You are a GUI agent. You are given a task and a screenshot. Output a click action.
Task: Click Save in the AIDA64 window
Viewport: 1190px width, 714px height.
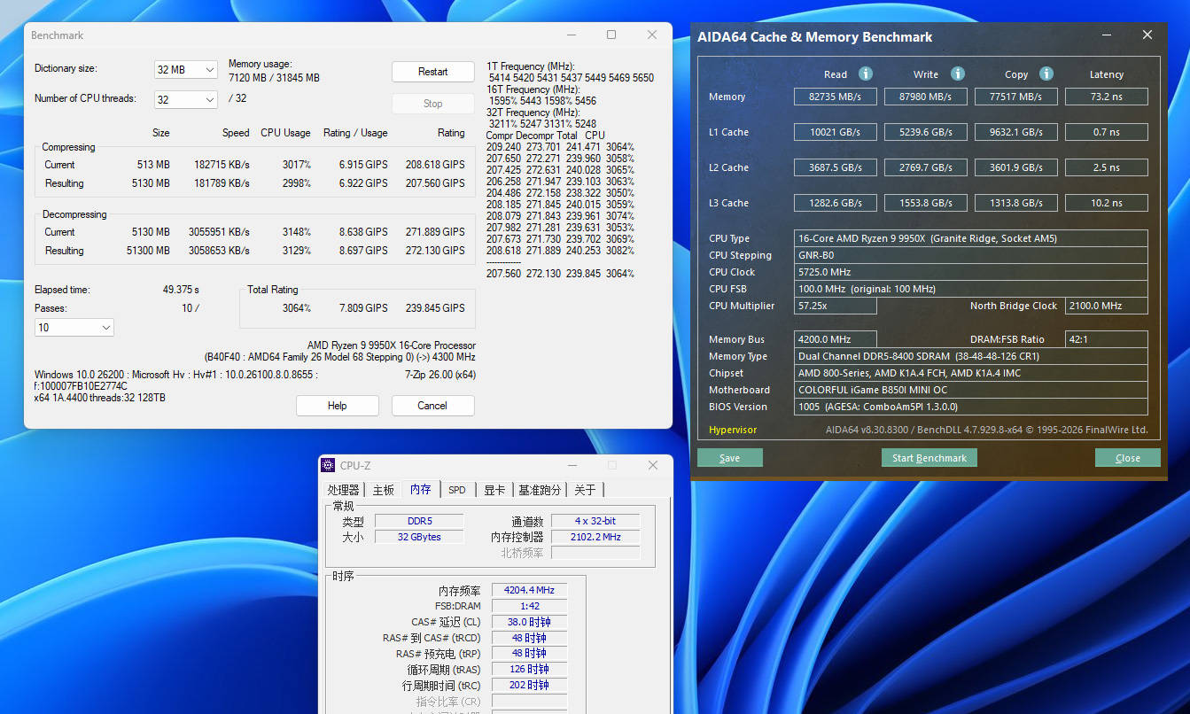tap(730, 458)
